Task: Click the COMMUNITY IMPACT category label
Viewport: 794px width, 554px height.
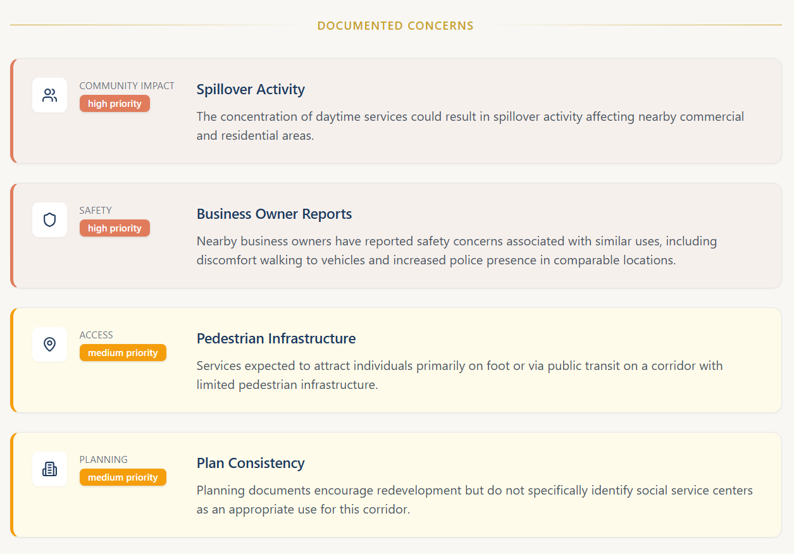Action: pos(127,86)
